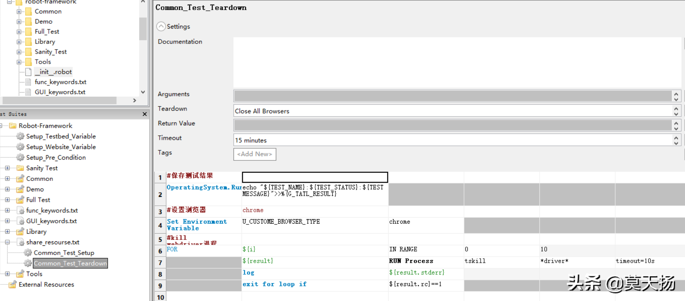
Task: Click the Common_Test_Setup keyword gear icon
Action: click(28, 253)
